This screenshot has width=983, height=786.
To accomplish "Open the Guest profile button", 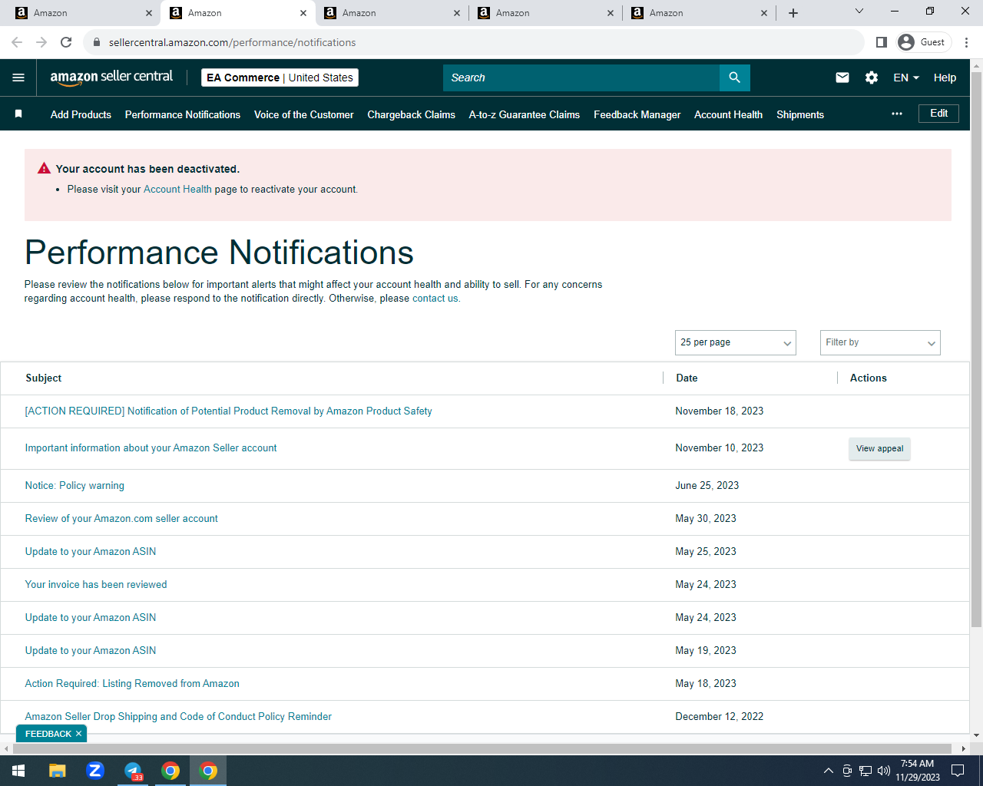I will 923,42.
